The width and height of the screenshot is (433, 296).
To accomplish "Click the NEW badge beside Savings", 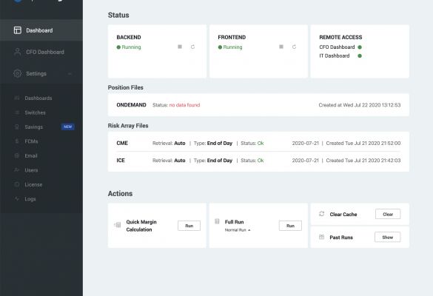I will (67, 127).
